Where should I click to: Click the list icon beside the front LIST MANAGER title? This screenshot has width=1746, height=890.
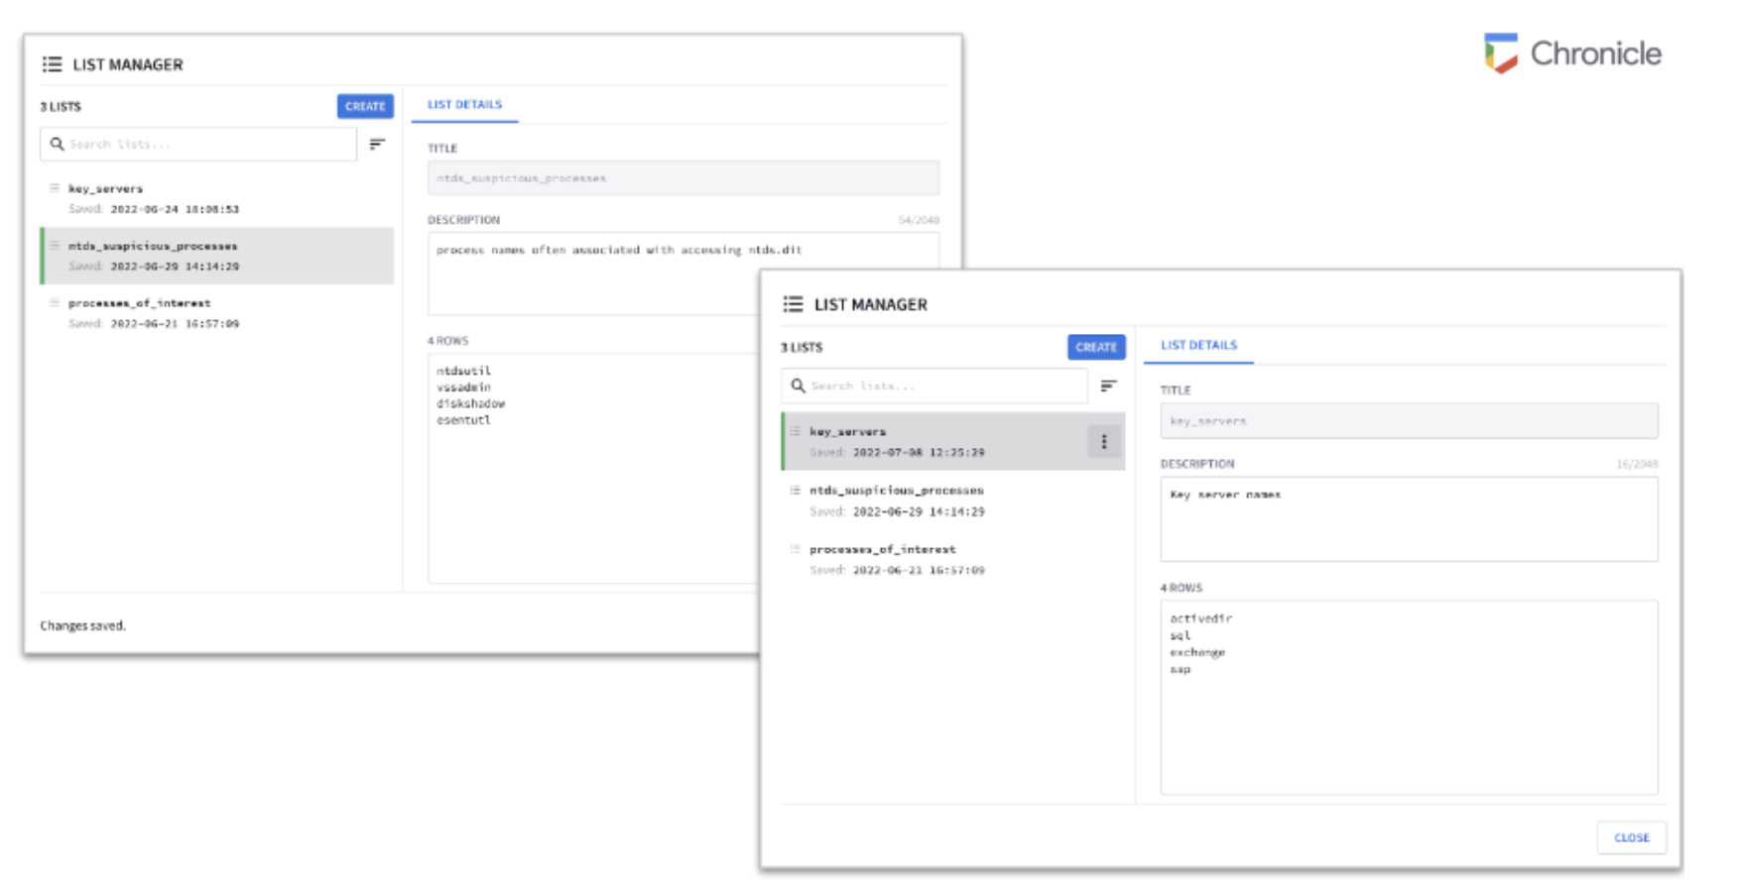coord(793,304)
